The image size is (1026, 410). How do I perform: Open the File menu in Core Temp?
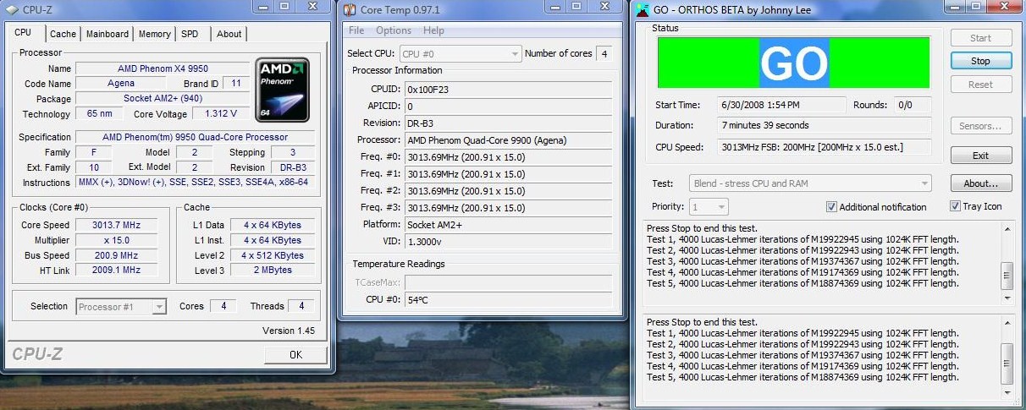click(x=356, y=30)
